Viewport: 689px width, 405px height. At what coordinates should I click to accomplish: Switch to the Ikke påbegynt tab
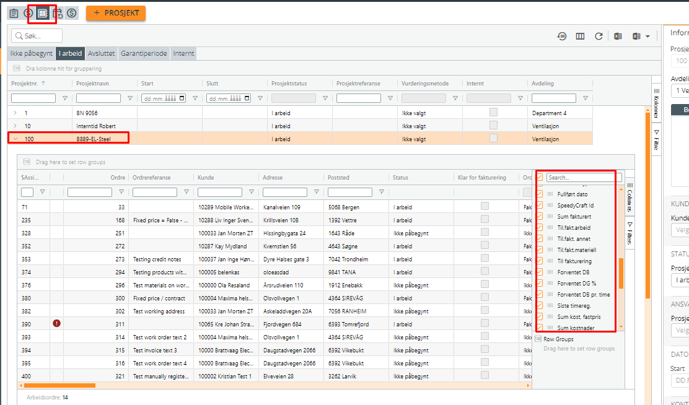pyautogui.click(x=32, y=54)
